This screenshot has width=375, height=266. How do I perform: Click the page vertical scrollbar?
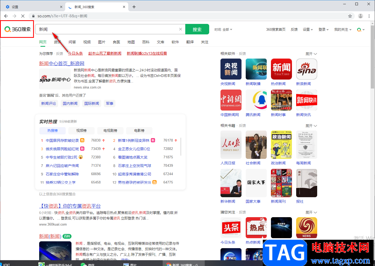(373, 57)
